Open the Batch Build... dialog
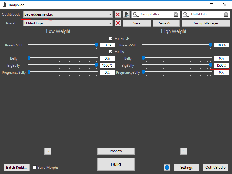Viewport: 232px width, 174px height. tap(17, 168)
